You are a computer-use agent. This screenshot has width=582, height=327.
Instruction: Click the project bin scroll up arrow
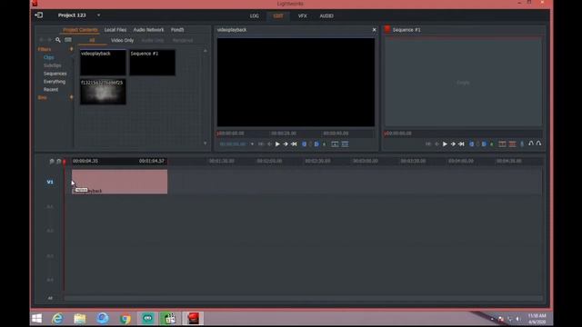(206, 51)
